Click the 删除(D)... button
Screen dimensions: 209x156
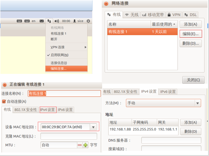[x=191, y=43]
